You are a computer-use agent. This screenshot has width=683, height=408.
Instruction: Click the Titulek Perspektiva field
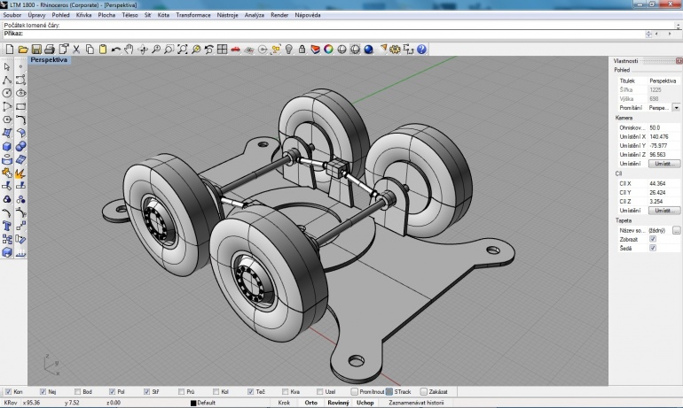663,81
